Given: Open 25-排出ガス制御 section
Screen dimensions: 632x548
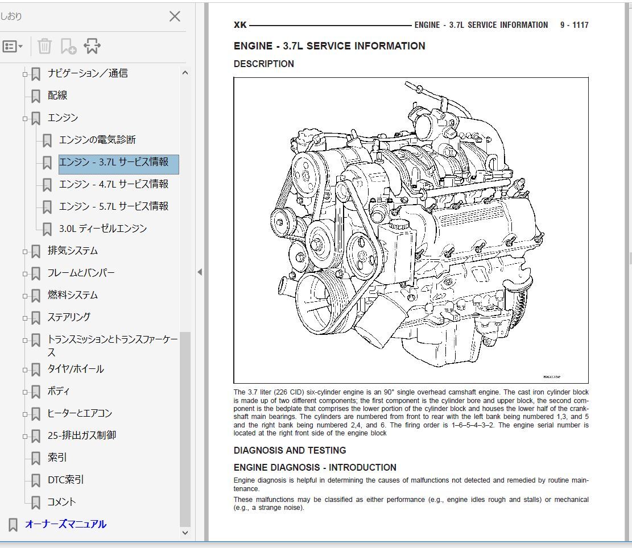Looking at the screenshot, I should point(82,435).
